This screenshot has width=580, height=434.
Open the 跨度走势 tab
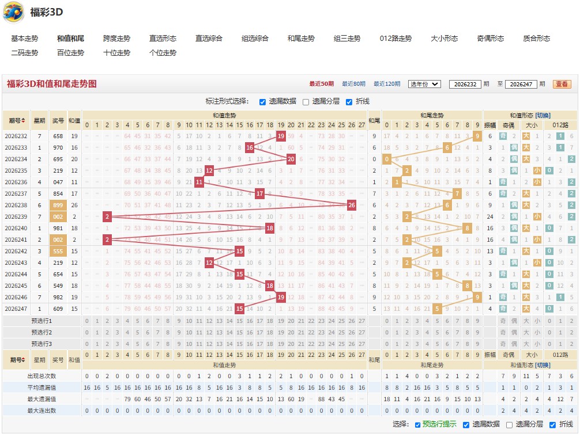117,39
